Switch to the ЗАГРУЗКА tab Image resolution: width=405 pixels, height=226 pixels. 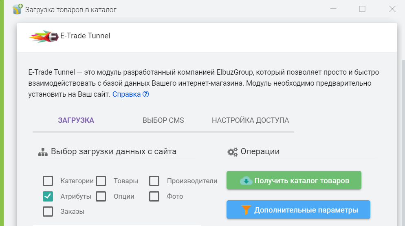tap(76, 120)
